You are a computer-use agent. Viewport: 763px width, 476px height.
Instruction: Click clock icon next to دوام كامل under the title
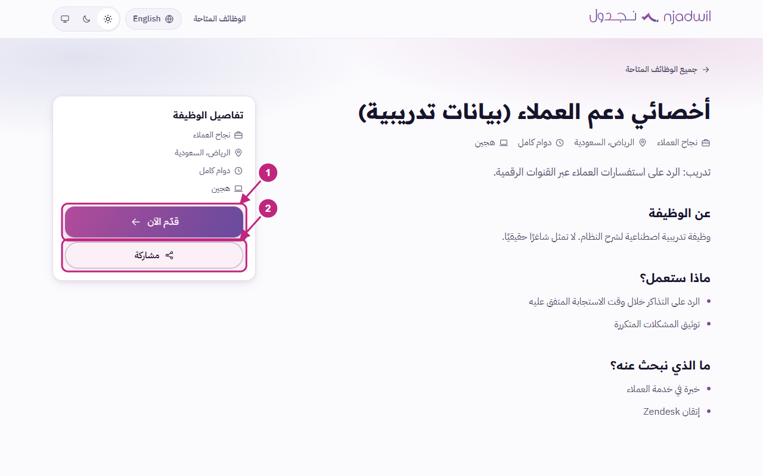click(x=560, y=143)
